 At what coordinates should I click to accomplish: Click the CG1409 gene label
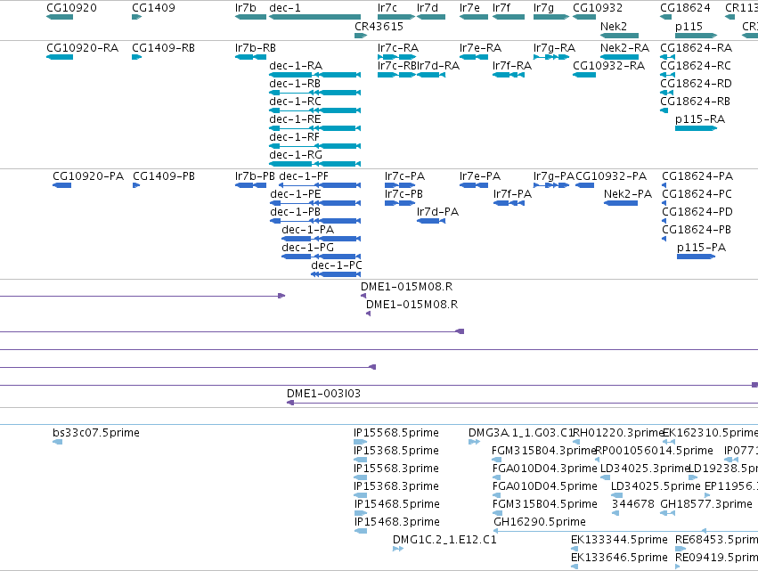153,8
